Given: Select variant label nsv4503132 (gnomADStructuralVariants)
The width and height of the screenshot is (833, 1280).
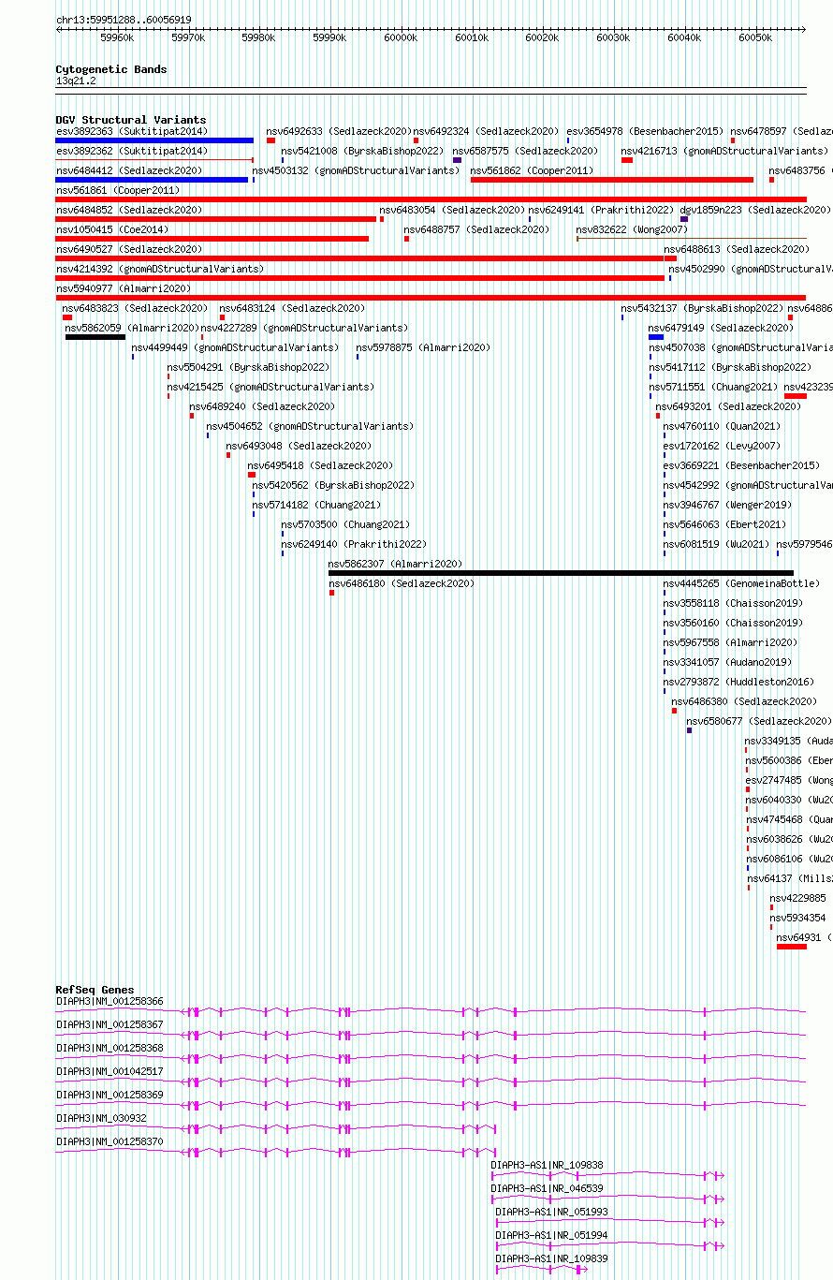Looking at the screenshot, I should pos(356,170).
